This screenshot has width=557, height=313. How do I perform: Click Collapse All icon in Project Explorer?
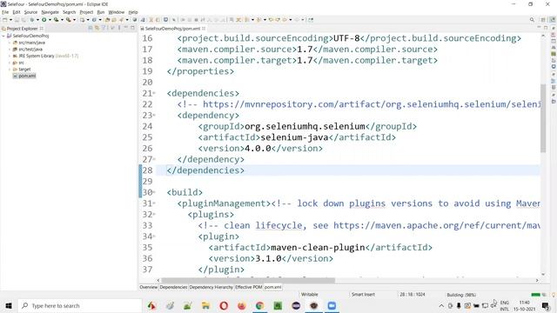91,29
